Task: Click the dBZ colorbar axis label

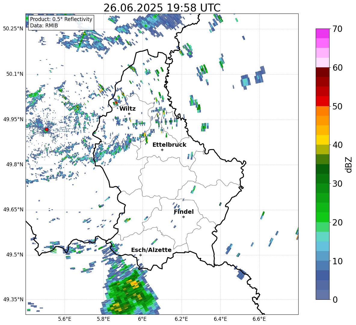Action: (349, 164)
